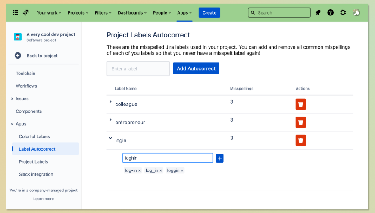Open the Dashboards menu
This screenshot has height=213, width=375.
point(132,13)
